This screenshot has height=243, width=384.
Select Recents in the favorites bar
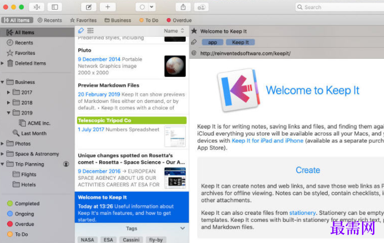coord(50,20)
